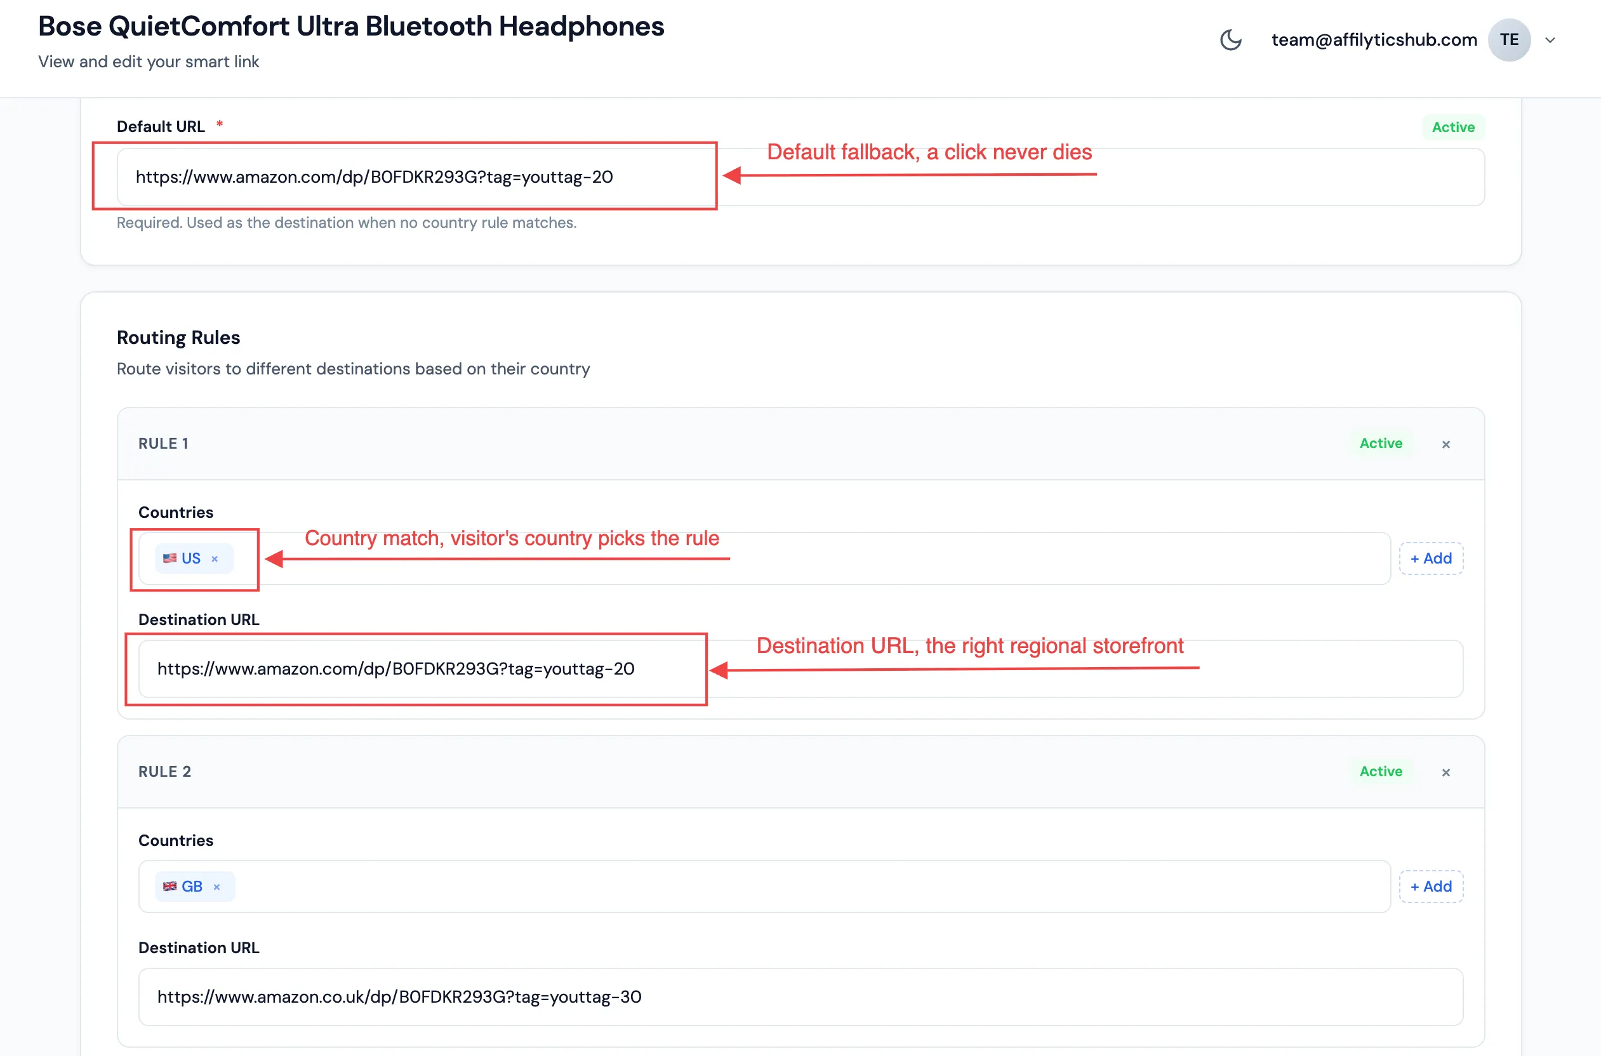Viewport: 1601px width, 1056px height.
Task: Delete Rule 2 with its X icon
Action: pyautogui.click(x=1445, y=772)
